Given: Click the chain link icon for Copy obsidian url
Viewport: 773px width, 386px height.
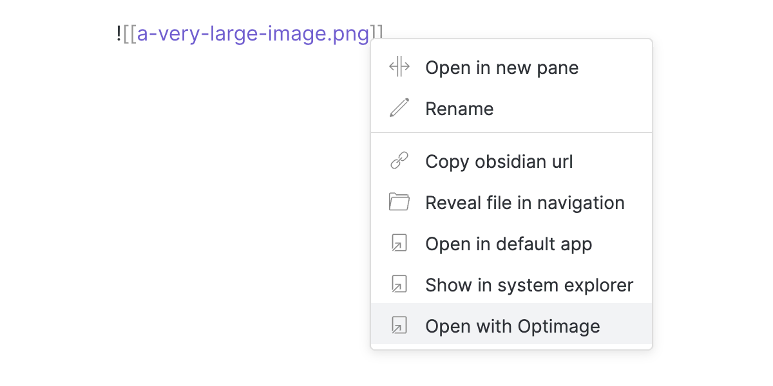Looking at the screenshot, I should [399, 160].
